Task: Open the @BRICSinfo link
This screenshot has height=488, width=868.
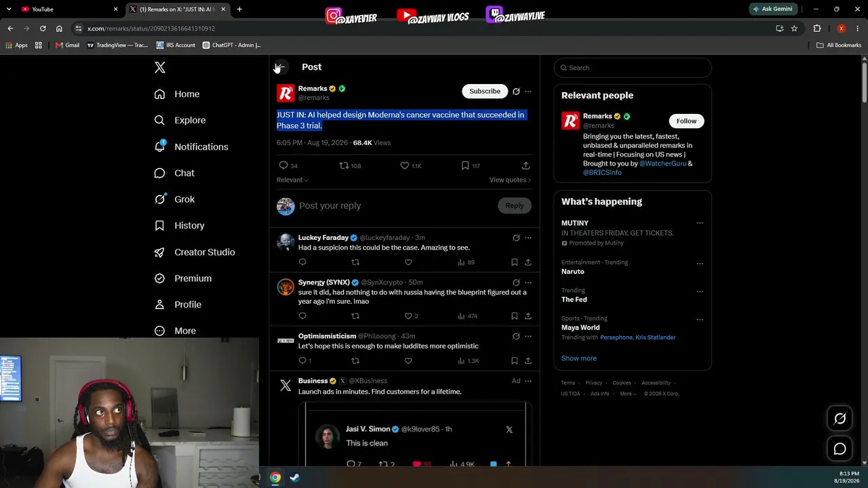Action: 602,172
